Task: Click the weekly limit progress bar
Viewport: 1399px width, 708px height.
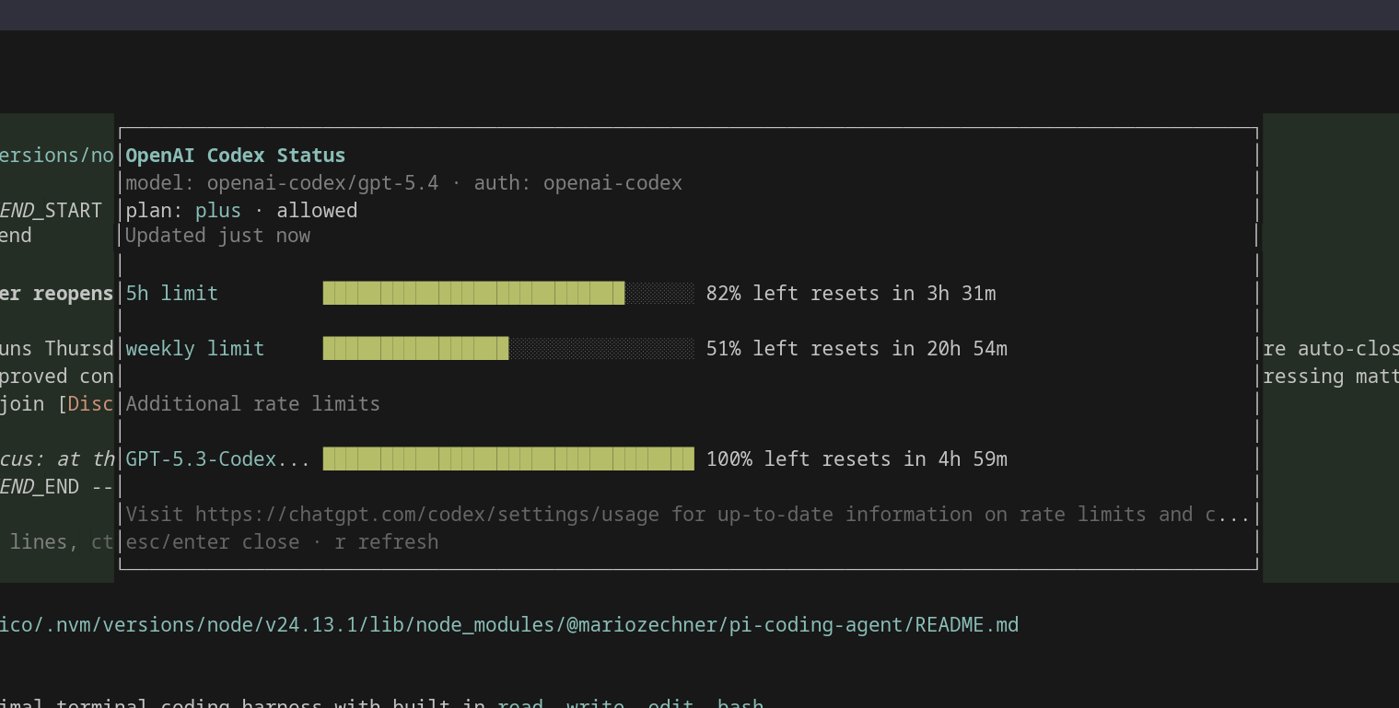Action: (508, 349)
